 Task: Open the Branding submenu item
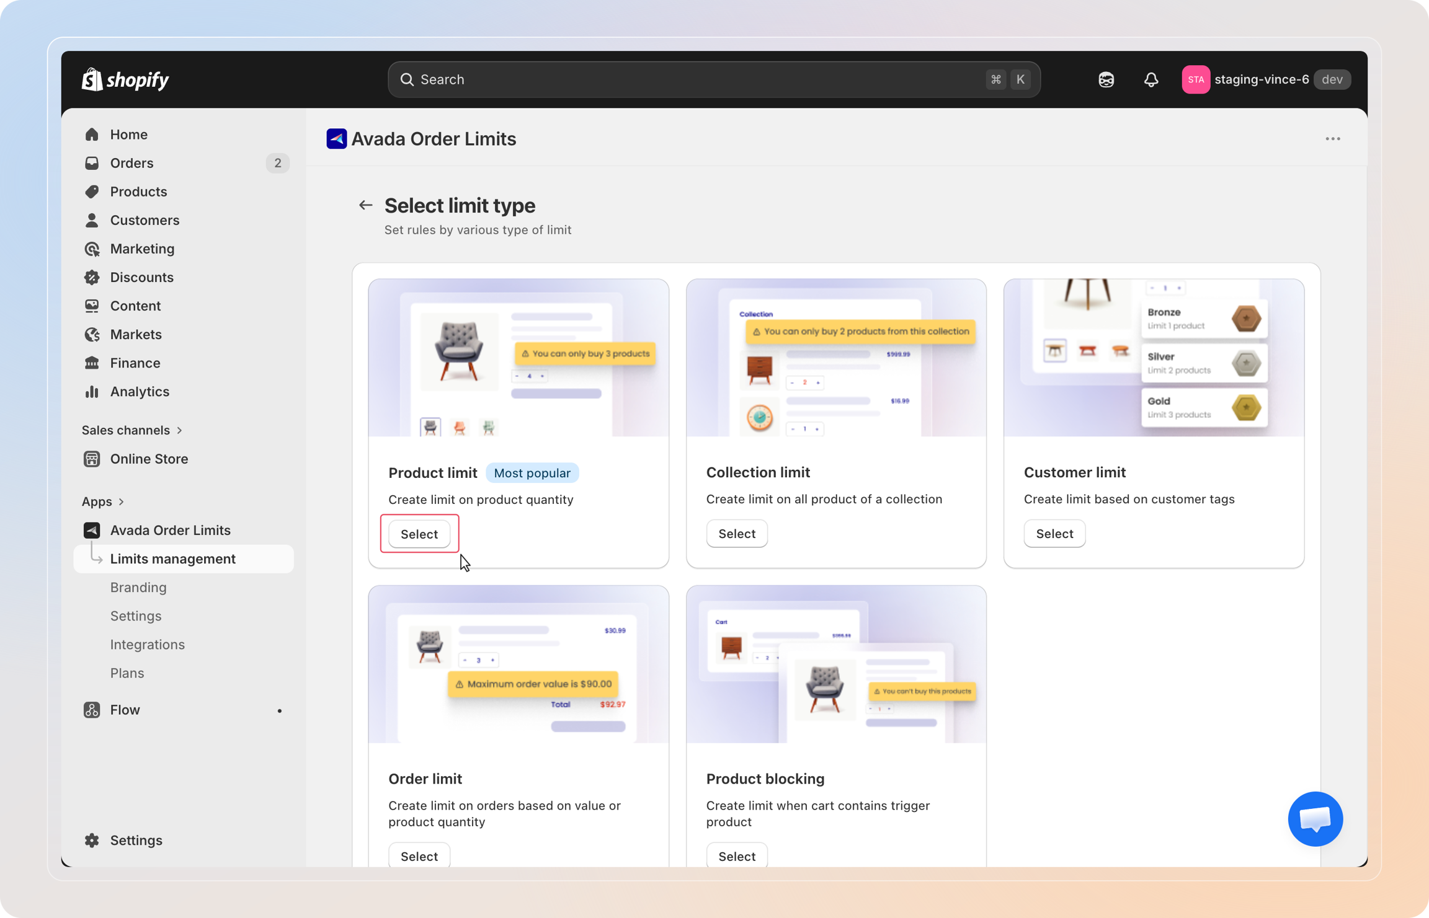(138, 587)
